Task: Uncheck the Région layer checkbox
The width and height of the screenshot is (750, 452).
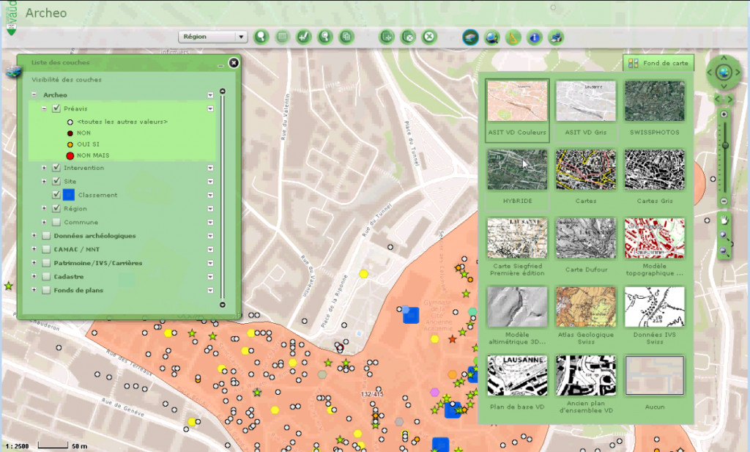Action: [56, 209]
